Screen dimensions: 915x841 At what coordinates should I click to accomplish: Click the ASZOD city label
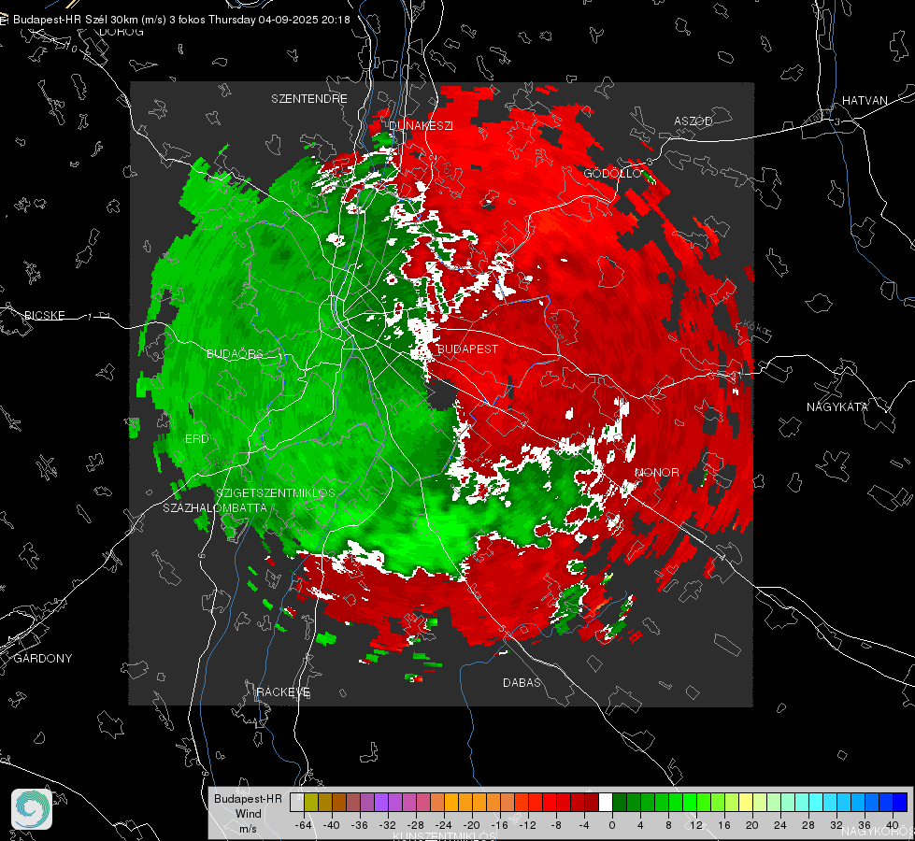click(693, 121)
